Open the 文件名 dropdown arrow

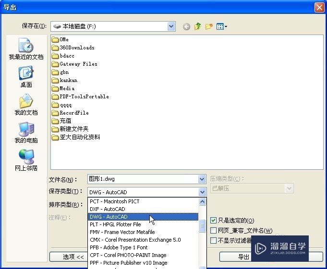click(202, 179)
